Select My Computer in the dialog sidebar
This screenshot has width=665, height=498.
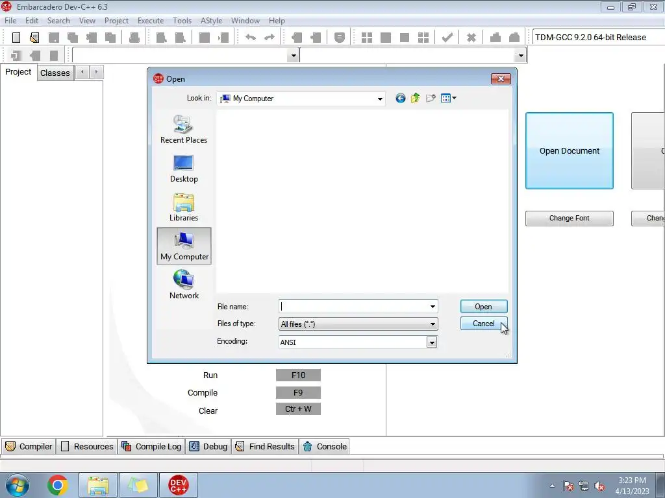point(184,246)
